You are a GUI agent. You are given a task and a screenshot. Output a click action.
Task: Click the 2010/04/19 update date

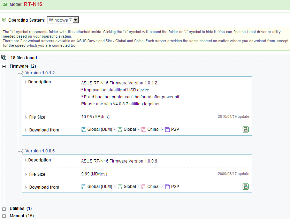click(x=234, y=116)
